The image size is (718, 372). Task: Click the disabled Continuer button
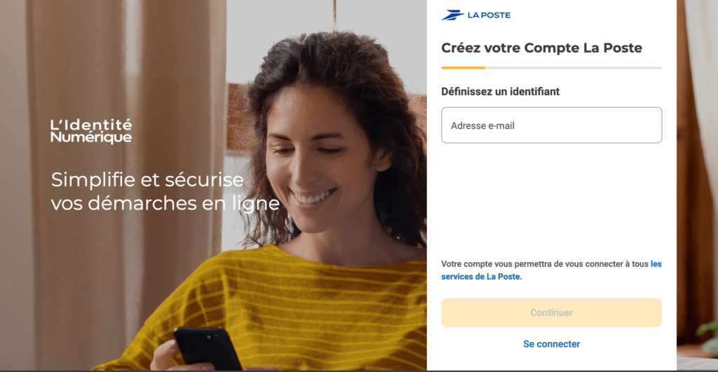(x=551, y=312)
